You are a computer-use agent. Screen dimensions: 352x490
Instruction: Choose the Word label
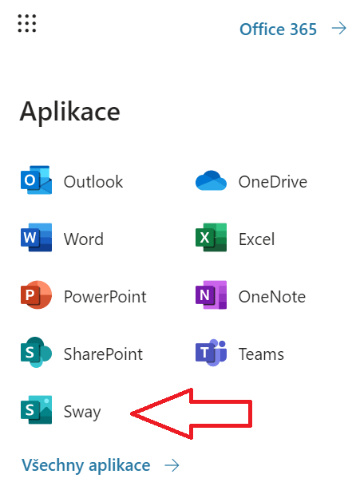coord(84,239)
